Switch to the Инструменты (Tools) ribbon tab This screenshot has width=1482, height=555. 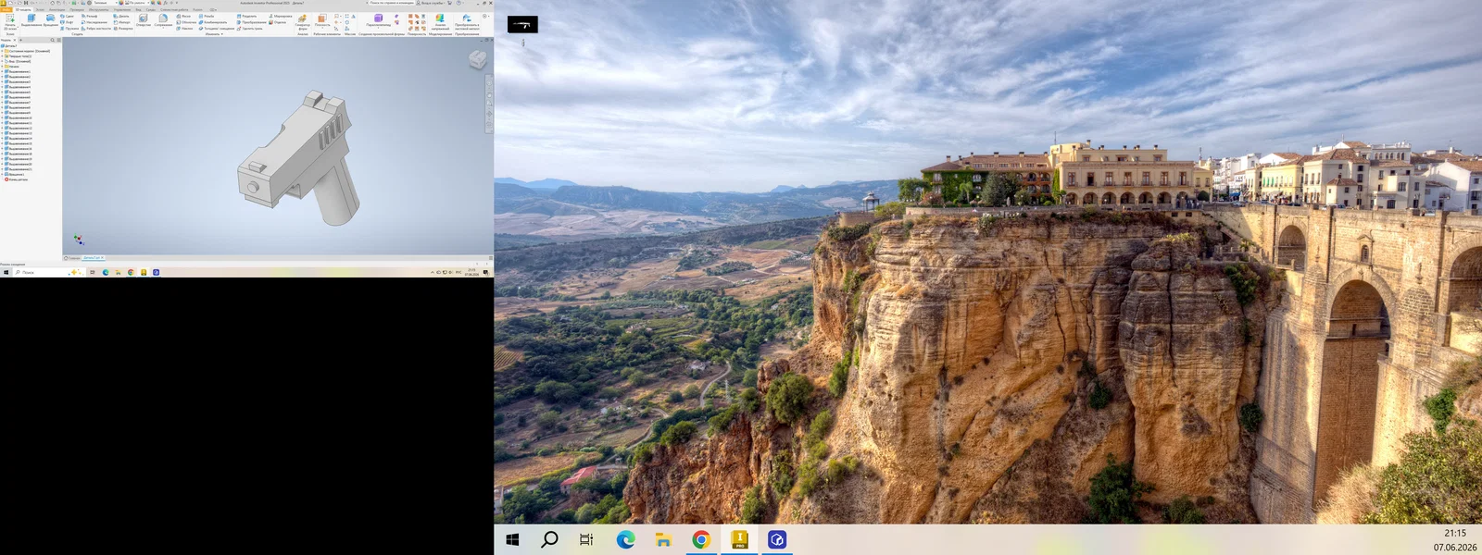(x=98, y=9)
